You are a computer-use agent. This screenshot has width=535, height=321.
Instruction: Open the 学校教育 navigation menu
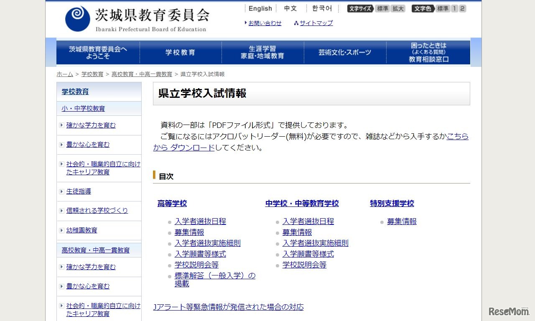(180, 52)
